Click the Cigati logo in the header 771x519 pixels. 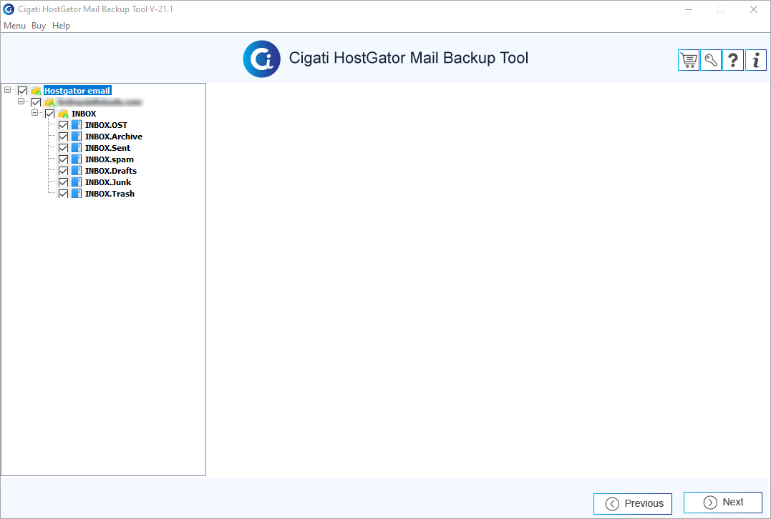point(261,59)
